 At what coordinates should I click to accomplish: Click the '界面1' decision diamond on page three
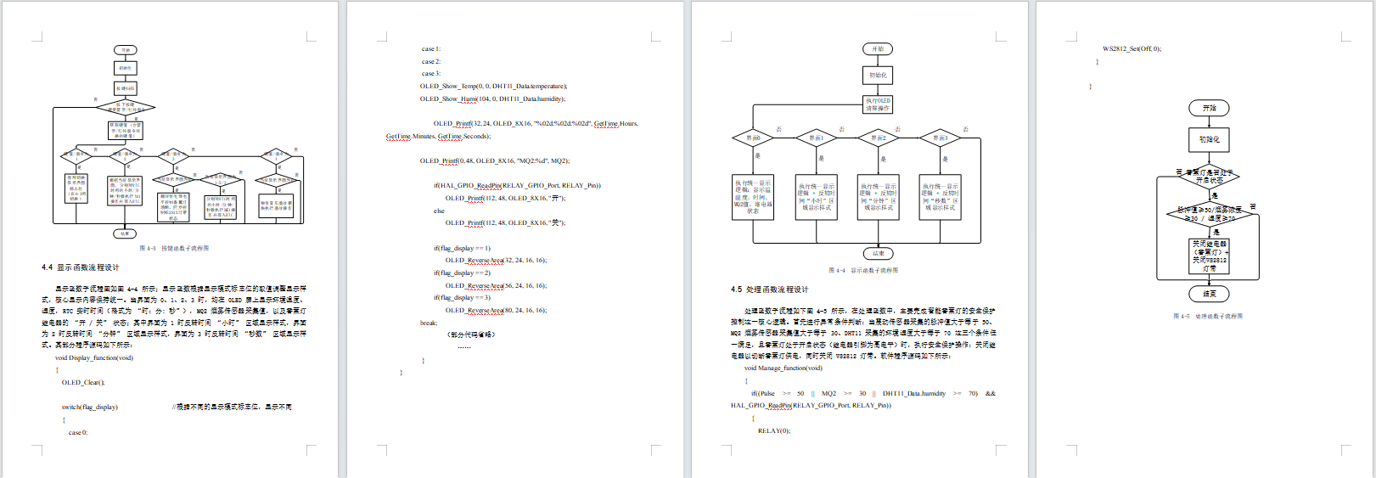[x=817, y=138]
